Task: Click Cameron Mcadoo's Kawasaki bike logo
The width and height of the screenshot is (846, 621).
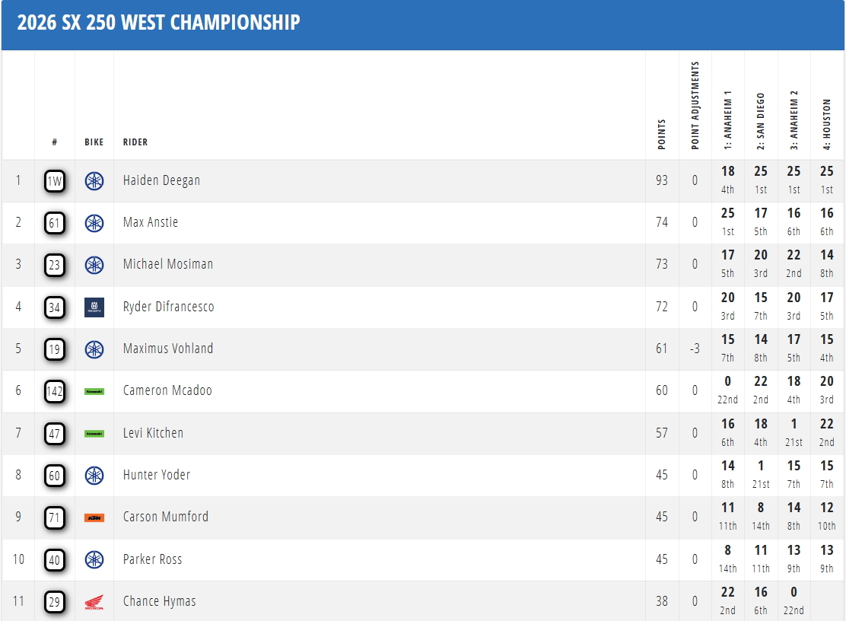Action: click(x=94, y=391)
